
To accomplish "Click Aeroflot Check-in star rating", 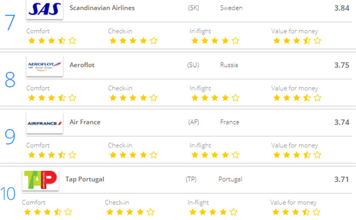I will coord(133,97).
